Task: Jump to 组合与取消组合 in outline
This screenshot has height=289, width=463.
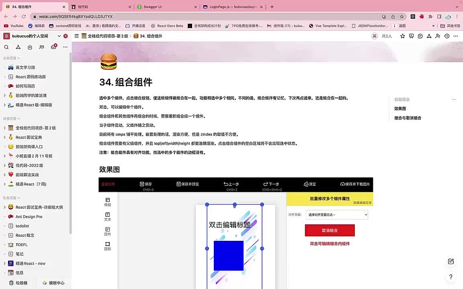Action: tap(408, 118)
